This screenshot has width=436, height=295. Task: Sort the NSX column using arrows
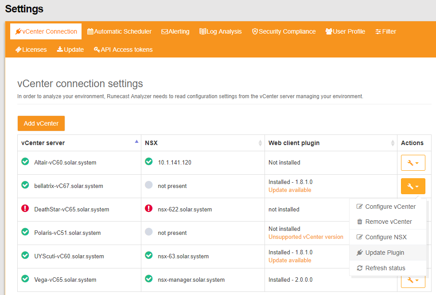point(260,143)
